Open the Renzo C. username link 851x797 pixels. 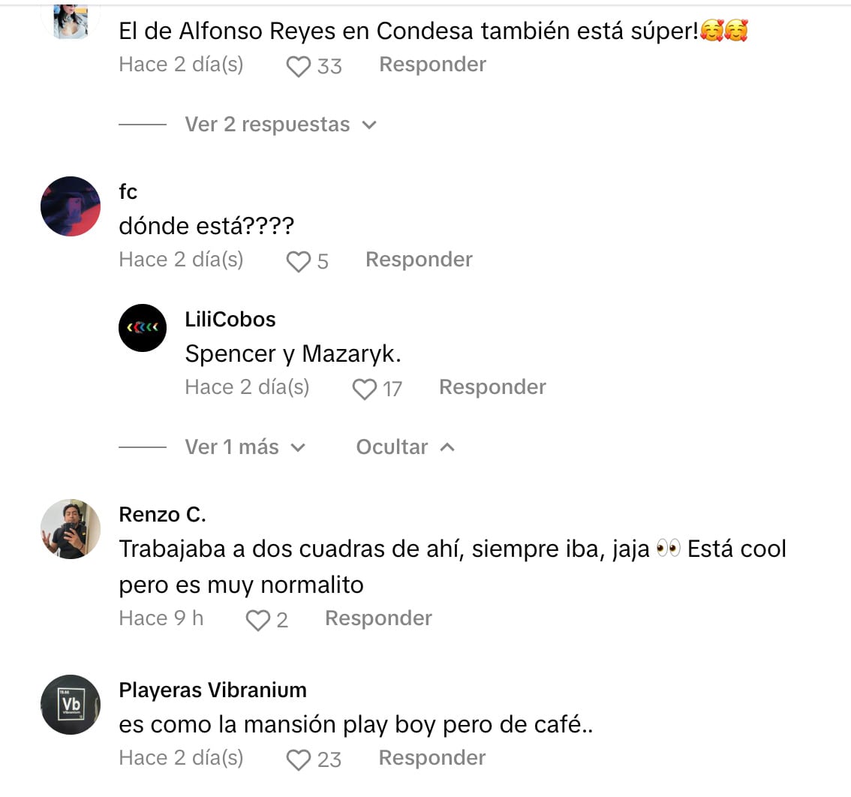coord(162,514)
